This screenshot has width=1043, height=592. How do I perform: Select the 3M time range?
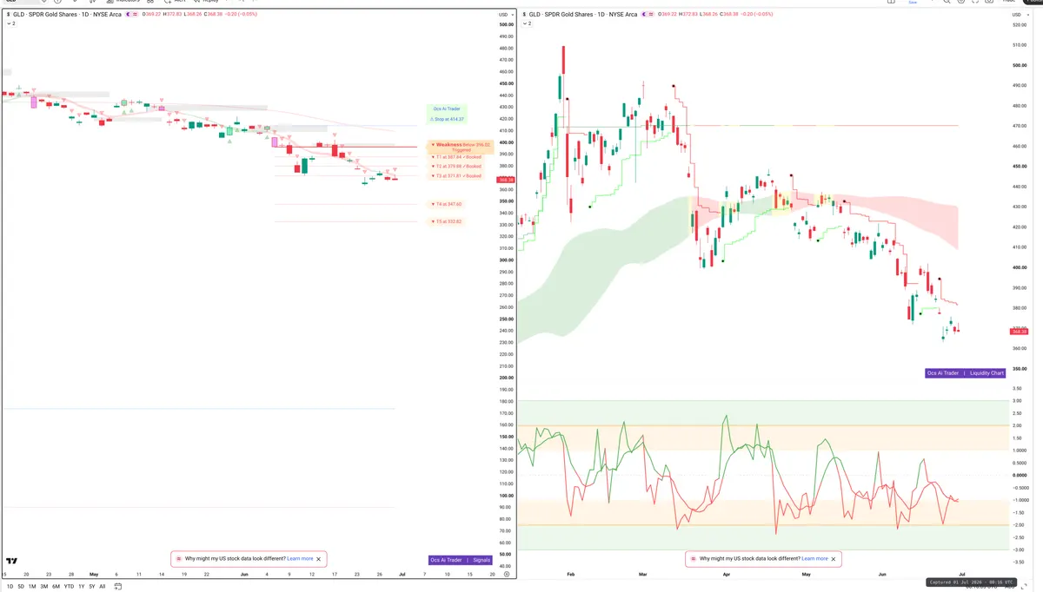[44, 587]
